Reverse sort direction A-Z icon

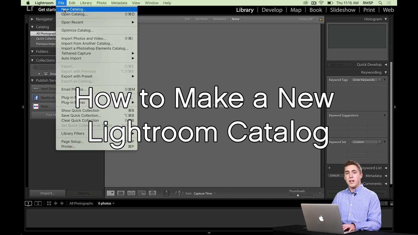[x=179, y=193]
